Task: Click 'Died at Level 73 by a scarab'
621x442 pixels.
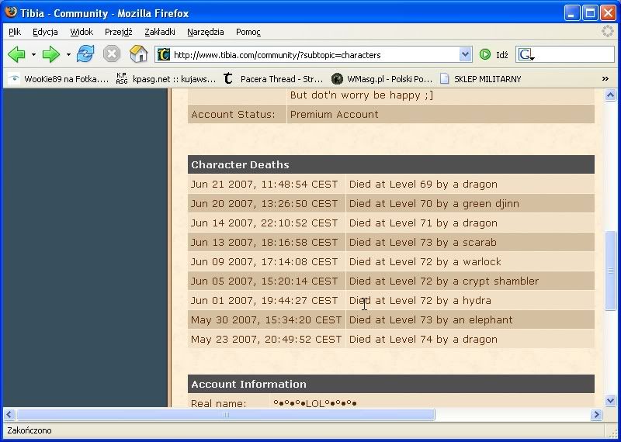Action: pyautogui.click(x=422, y=243)
